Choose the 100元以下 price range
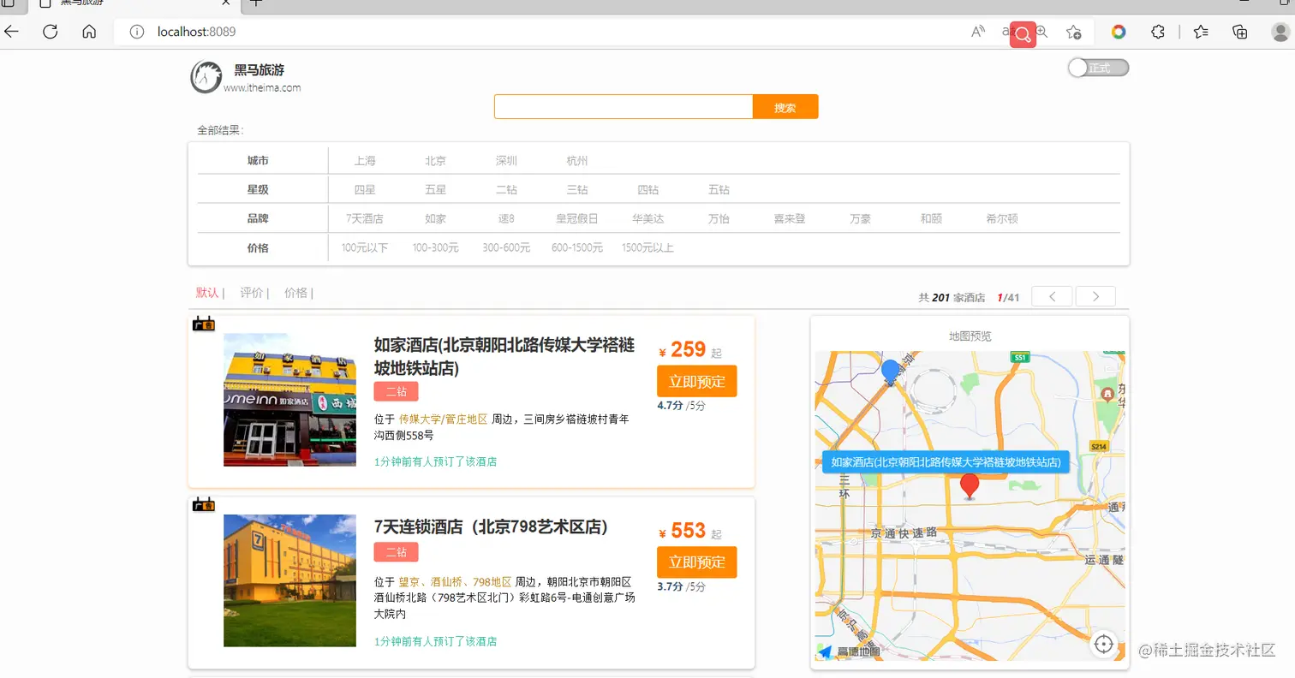The height and width of the screenshot is (678, 1295). pyautogui.click(x=365, y=248)
